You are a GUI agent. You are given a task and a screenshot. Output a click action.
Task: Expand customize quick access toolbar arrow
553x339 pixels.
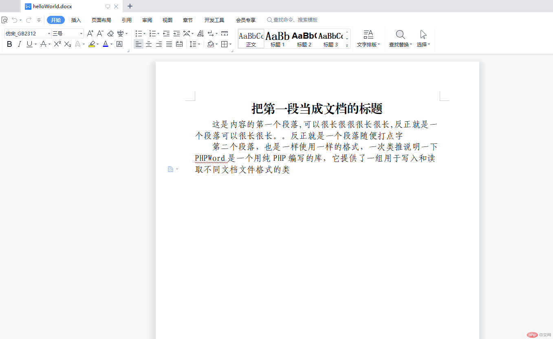[39, 20]
